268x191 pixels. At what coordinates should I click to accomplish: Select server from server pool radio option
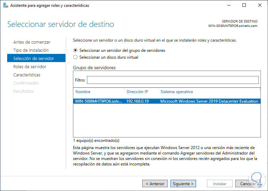click(x=75, y=50)
